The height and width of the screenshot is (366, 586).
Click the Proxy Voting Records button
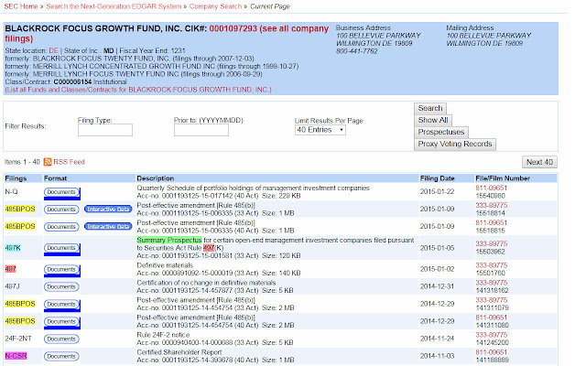(x=455, y=145)
